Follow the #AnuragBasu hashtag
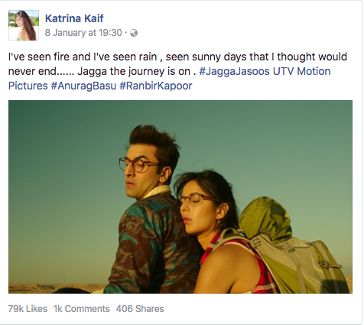Image resolution: width=364 pixels, height=325 pixels. (83, 86)
